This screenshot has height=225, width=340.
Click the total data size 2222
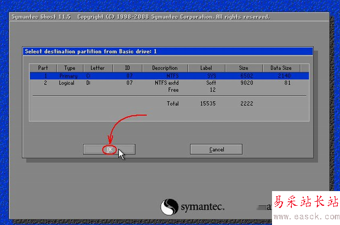pos(246,103)
